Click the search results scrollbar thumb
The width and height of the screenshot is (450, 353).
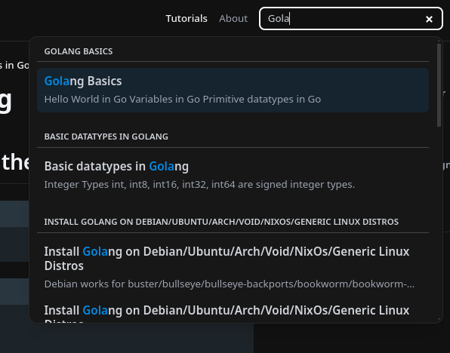coord(439,85)
